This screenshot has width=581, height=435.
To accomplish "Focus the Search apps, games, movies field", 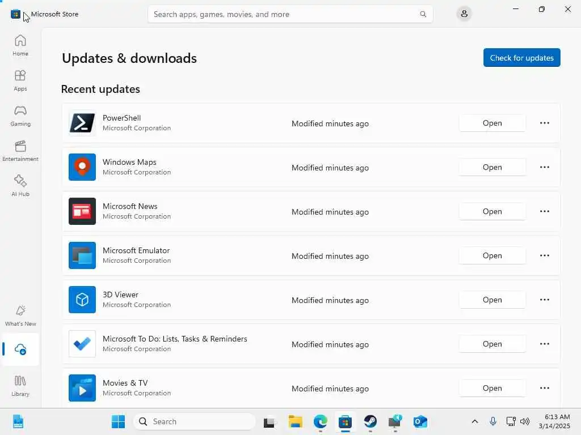I will [290, 14].
